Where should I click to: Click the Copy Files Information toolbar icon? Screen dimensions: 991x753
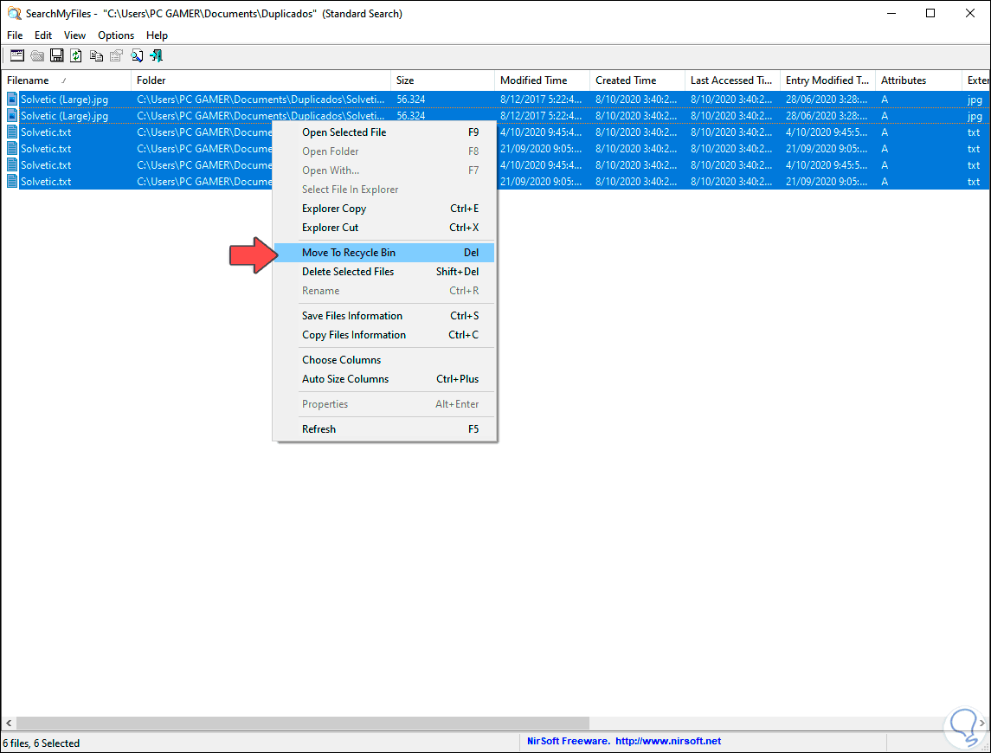96,55
